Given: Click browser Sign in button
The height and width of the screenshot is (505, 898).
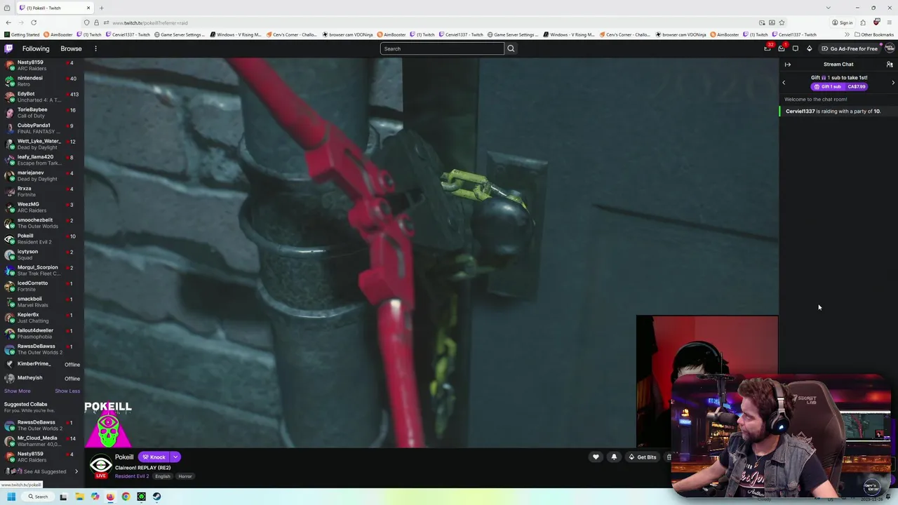Looking at the screenshot, I should click(x=843, y=22).
